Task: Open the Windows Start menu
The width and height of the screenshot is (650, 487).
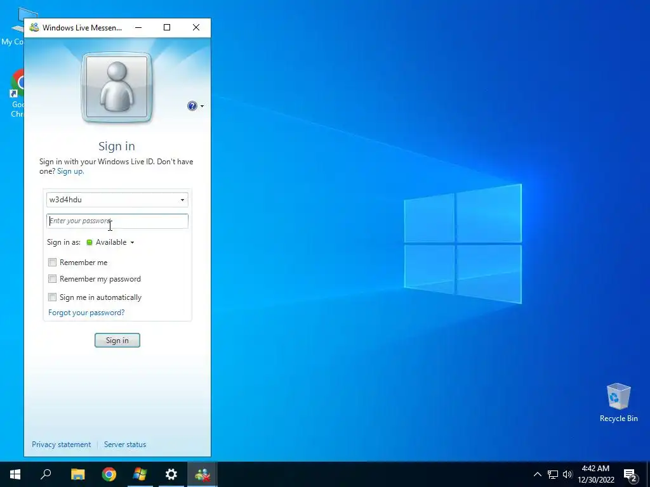Action: (15, 474)
